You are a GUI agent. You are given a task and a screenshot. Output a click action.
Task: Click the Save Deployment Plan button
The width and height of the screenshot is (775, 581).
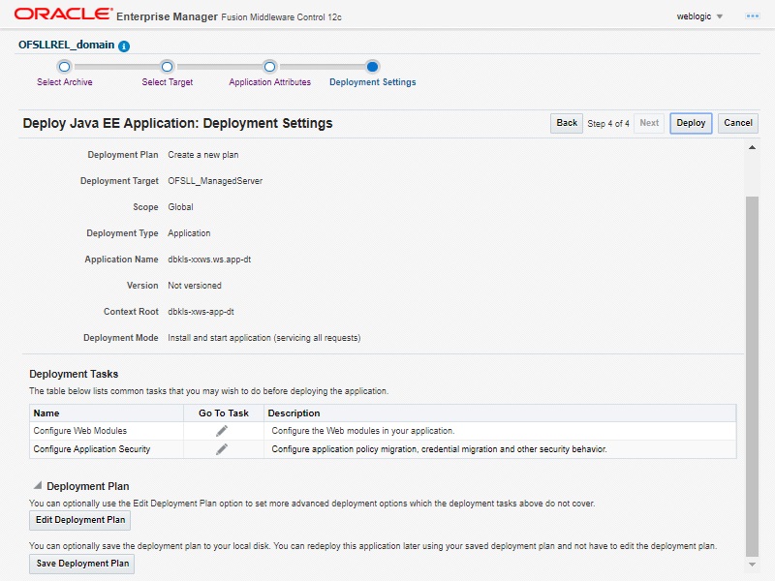tap(82, 564)
